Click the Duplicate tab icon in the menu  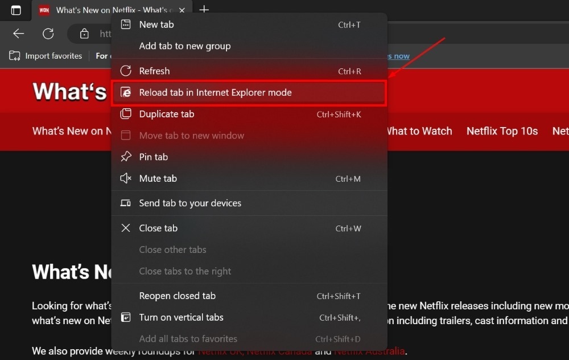click(x=125, y=114)
